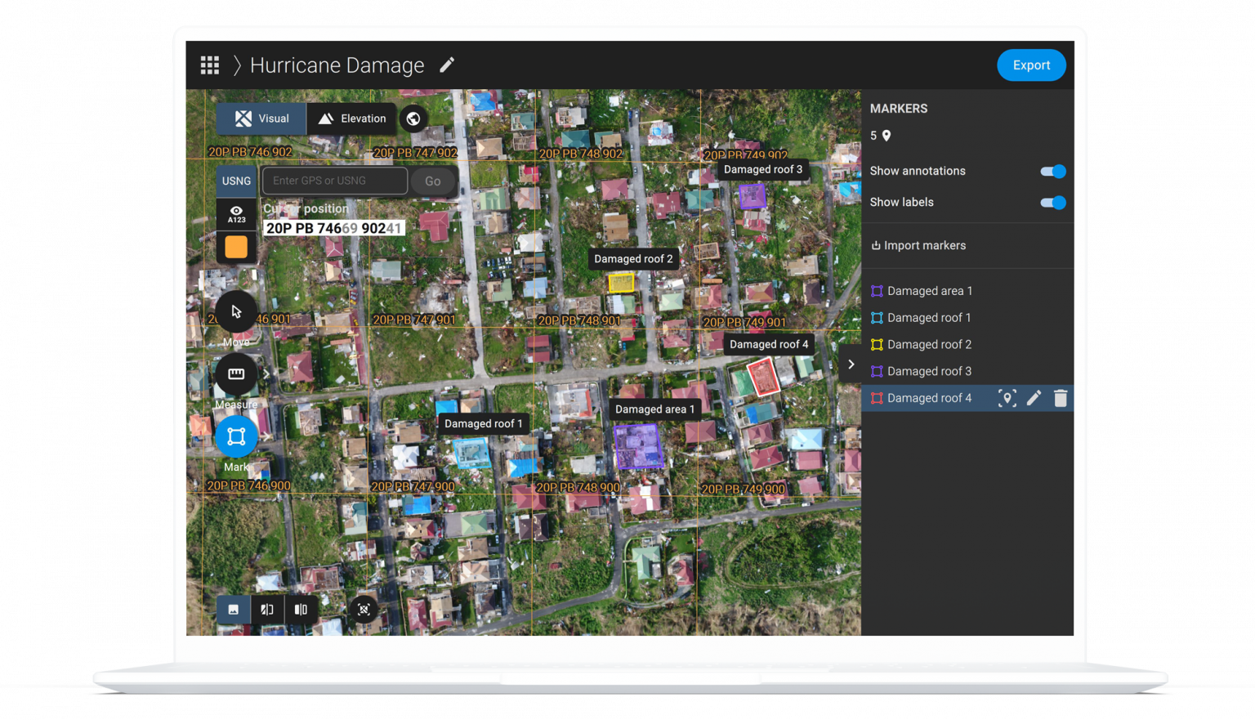Open the app launcher grid menu
The image size is (1255, 720).
[210, 65]
